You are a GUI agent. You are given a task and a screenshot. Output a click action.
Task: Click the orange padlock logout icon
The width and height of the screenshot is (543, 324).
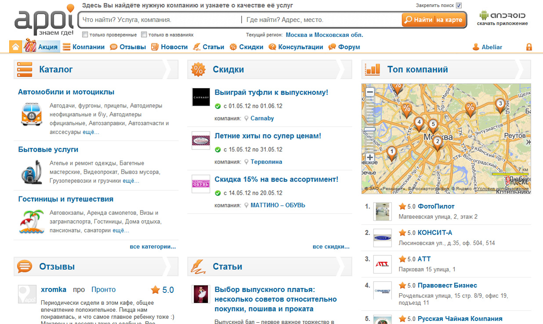(529, 47)
